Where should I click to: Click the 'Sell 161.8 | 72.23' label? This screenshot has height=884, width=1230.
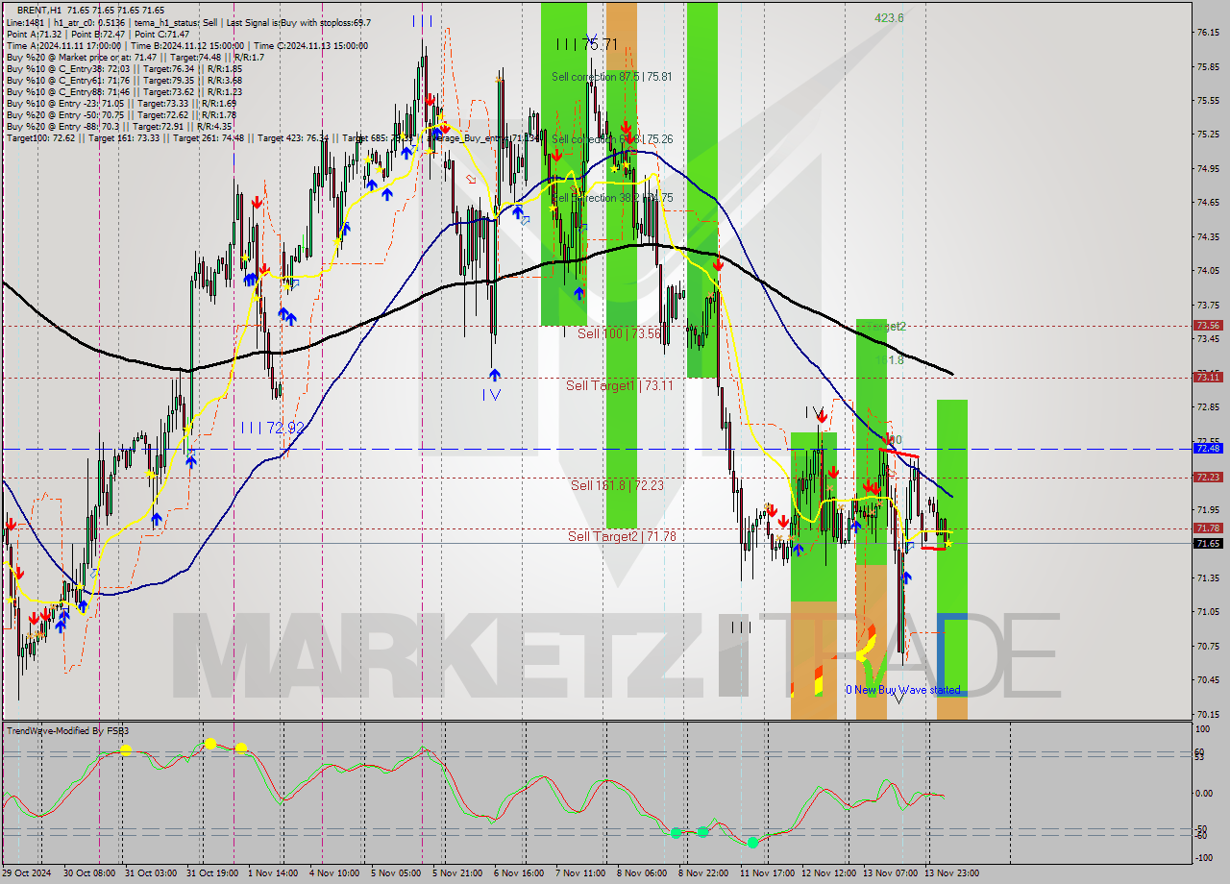617,485
